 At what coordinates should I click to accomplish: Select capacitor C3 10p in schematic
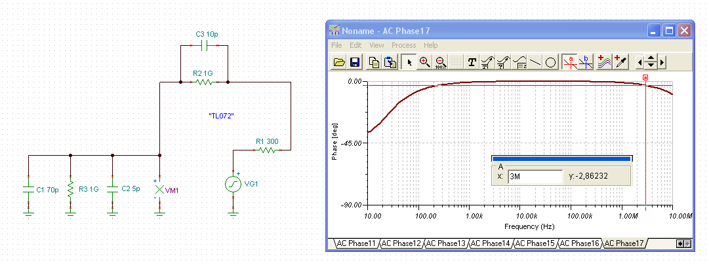coord(205,45)
